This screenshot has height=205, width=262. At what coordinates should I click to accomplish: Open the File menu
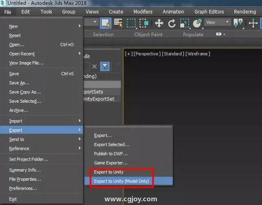pyautogui.click(x=7, y=12)
